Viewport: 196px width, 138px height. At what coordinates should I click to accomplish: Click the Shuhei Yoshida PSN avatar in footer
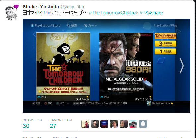tap(149, 103)
